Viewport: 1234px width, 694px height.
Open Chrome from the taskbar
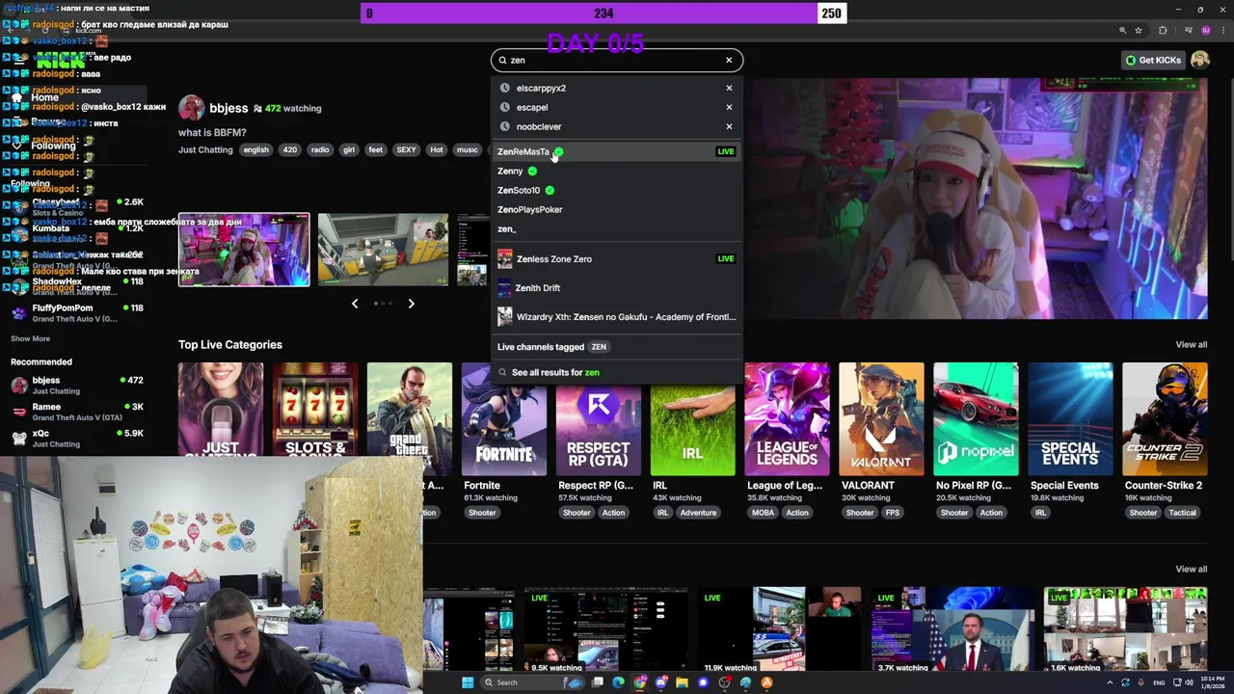(639, 682)
